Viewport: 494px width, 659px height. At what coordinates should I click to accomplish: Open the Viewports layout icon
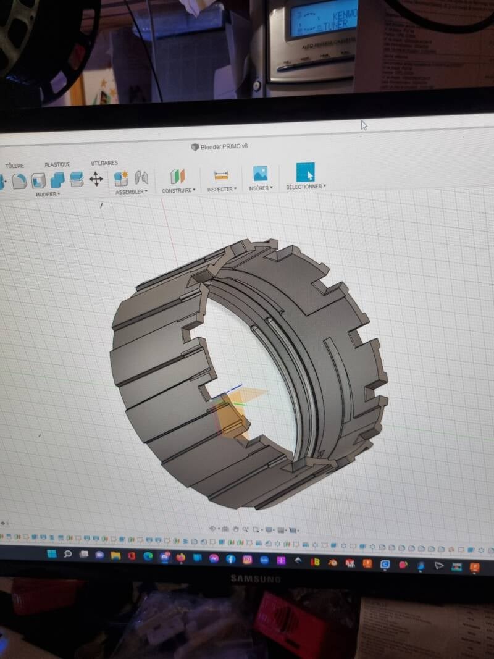(294, 530)
